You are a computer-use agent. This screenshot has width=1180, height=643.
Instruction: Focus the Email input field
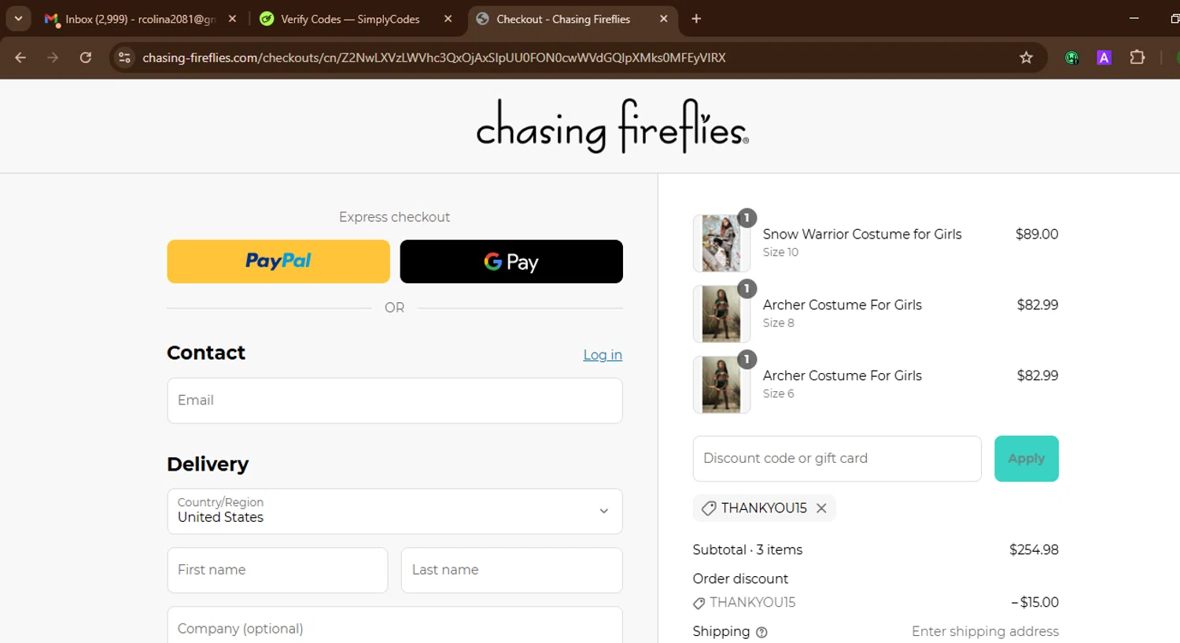(x=395, y=401)
